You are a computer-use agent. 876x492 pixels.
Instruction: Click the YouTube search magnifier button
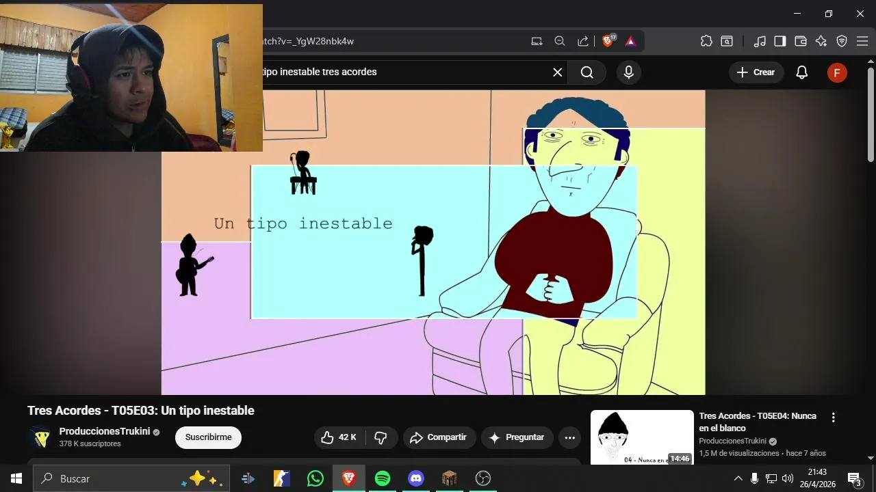coord(587,72)
